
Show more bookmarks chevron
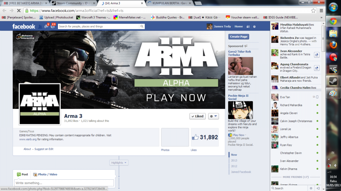point(321,17)
